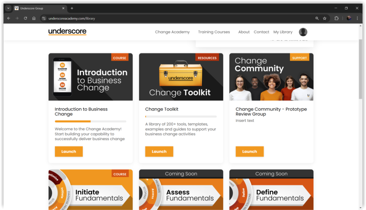Click the Change Toolkit title text
Screen dimensions: 366x210
click(x=161, y=109)
